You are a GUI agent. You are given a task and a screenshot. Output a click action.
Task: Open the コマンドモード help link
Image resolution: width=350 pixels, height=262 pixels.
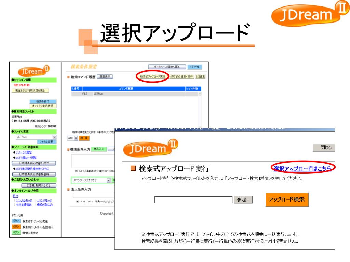[x=44, y=201]
